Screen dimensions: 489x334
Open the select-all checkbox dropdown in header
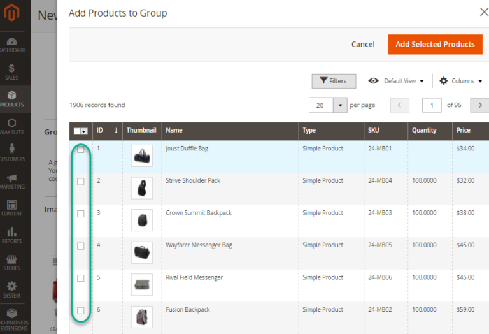pos(84,131)
